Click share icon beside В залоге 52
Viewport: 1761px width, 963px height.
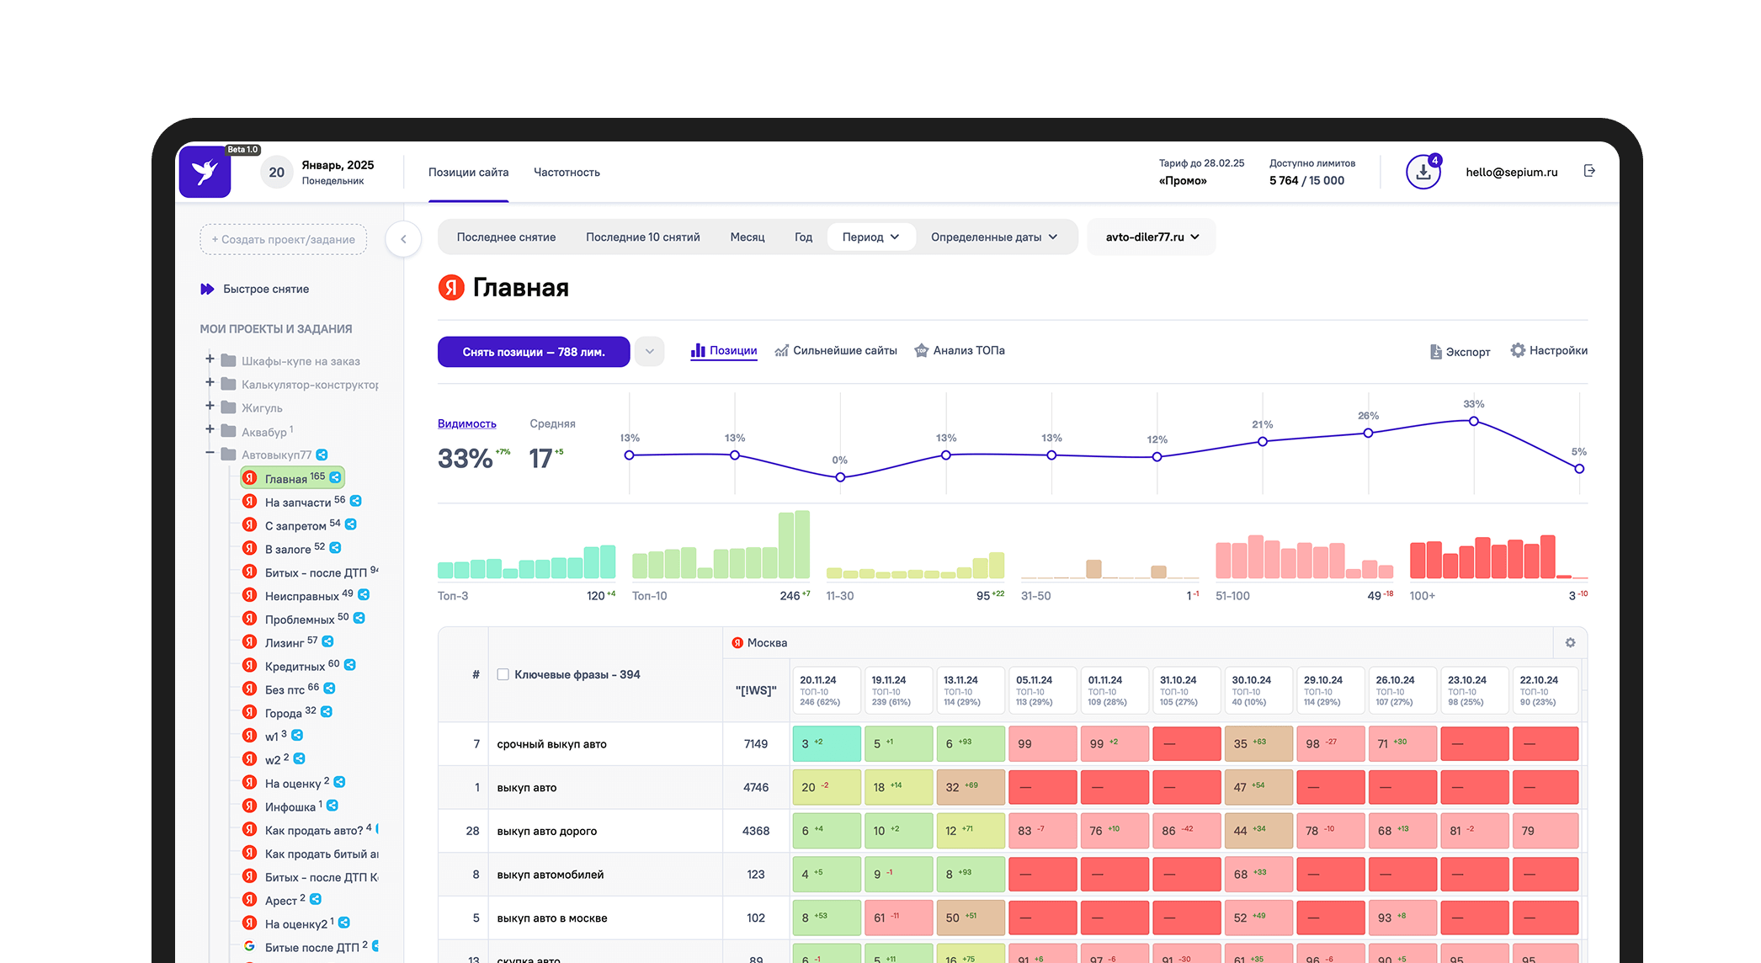click(335, 547)
